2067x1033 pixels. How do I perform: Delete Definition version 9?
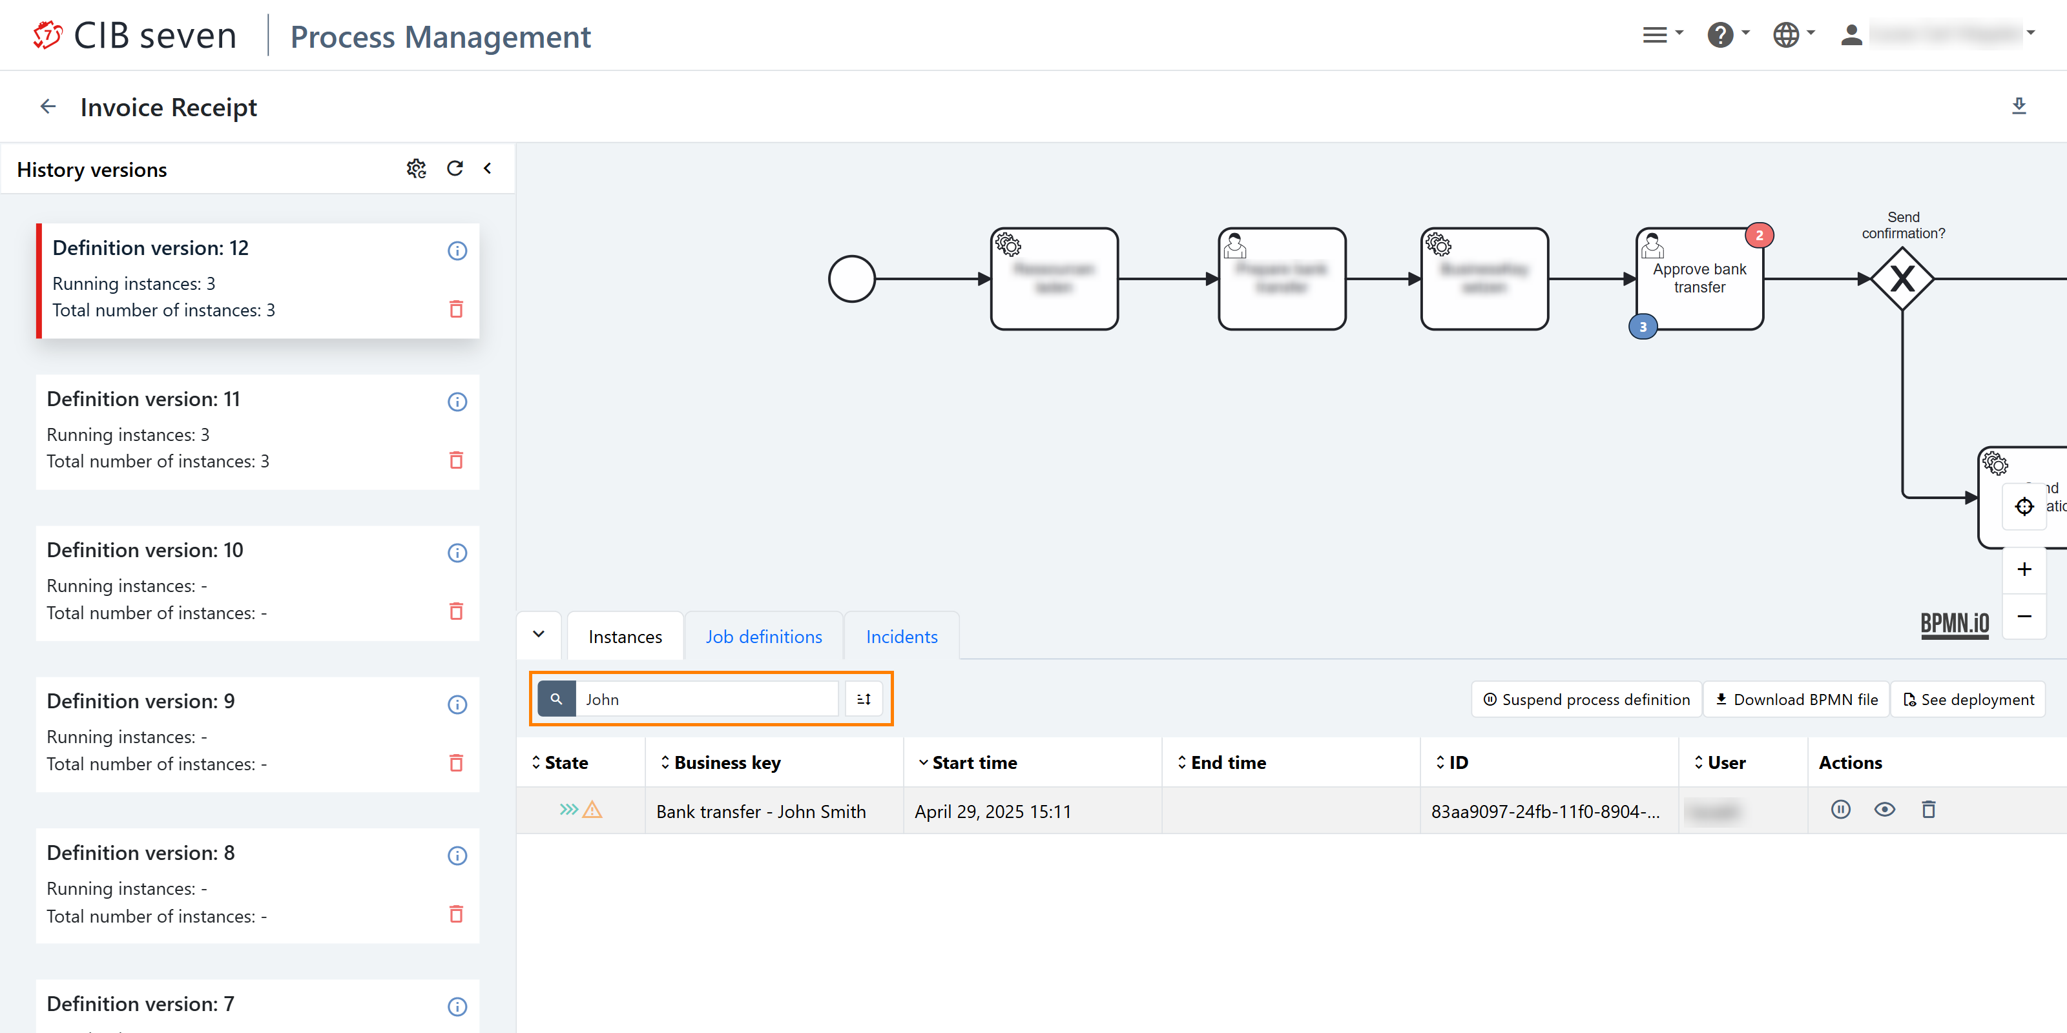[457, 762]
